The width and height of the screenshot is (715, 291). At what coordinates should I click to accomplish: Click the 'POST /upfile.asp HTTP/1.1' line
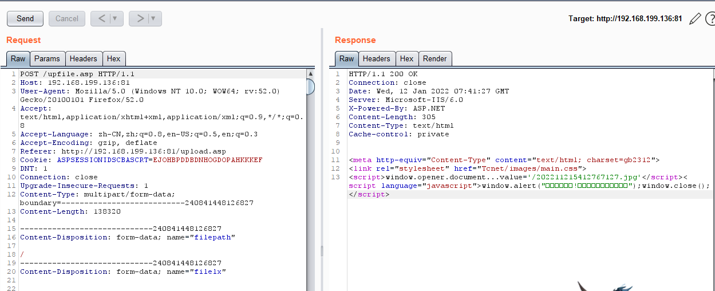coord(77,74)
